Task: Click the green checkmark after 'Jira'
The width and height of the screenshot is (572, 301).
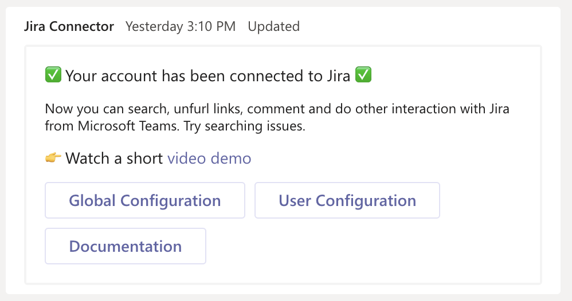Action: coord(363,75)
